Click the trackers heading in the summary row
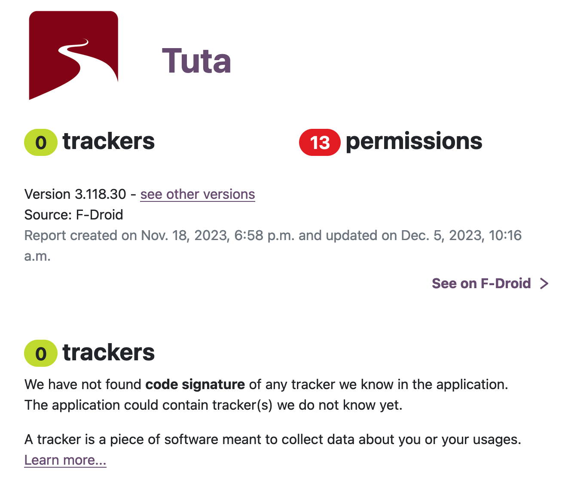Viewport: 562px width, 481px height. click(x=109, y=141)
